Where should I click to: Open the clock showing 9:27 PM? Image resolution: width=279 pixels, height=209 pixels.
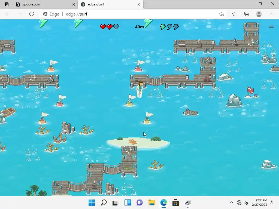click(x=260, y=202)
